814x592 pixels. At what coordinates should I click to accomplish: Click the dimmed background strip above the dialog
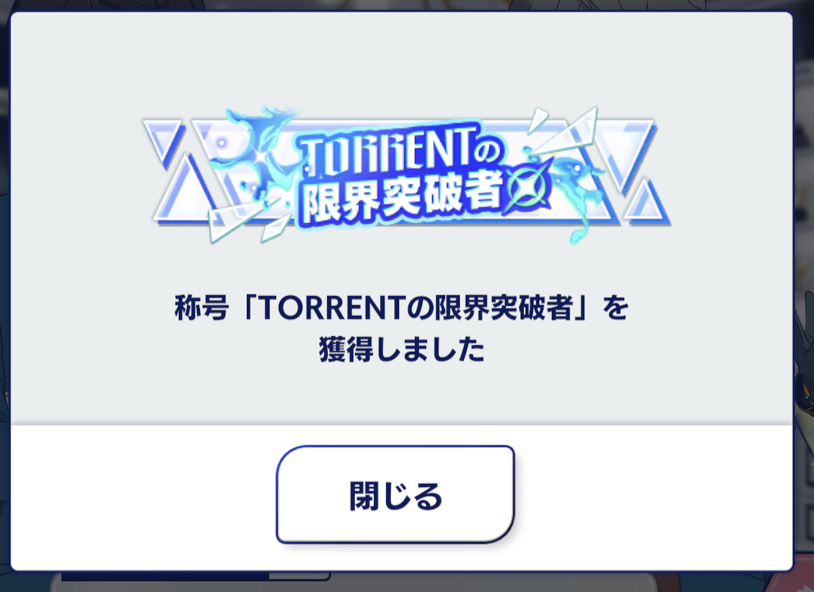(x=407, y=5)
